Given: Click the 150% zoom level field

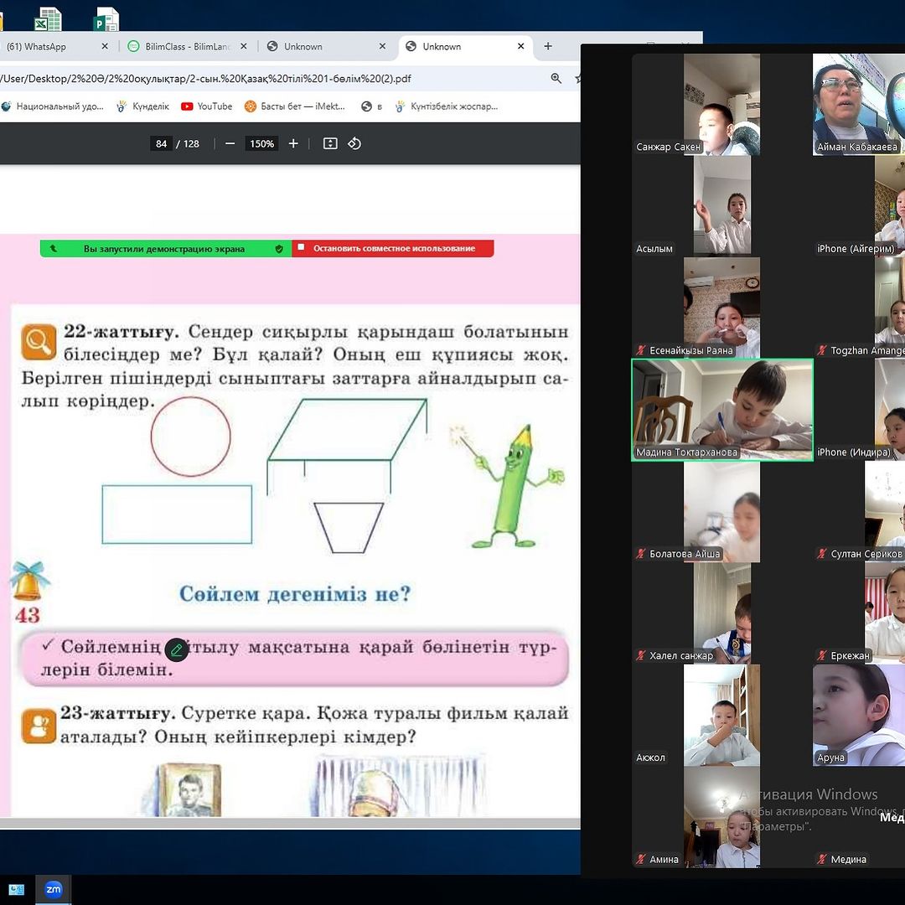Looking at the screenshot, I should (x=261, y=144).
